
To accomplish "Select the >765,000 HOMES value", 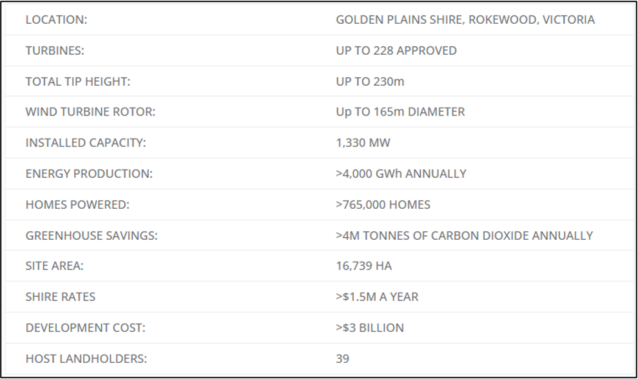I will click(383, 205).
